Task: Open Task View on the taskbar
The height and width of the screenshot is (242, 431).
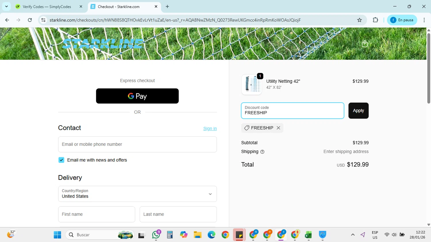Action: (142, 235)
